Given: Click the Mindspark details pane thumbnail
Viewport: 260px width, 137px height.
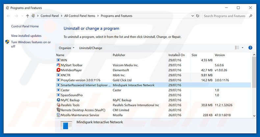Looking at the screenshot, I should point(66,125).
